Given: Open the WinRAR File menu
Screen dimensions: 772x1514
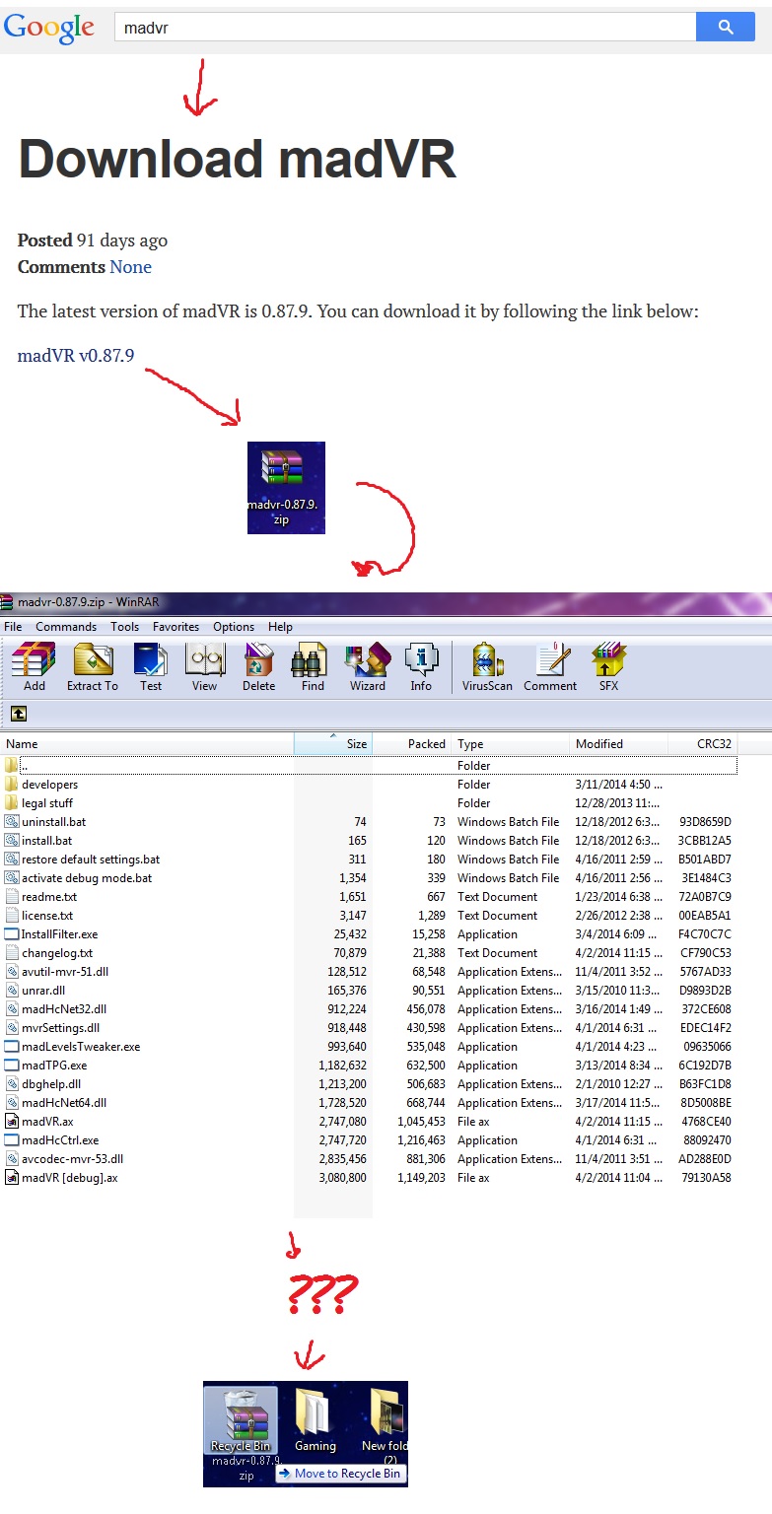Looking at the screenshot, I should pyautogui.click(x=13, y=627).
